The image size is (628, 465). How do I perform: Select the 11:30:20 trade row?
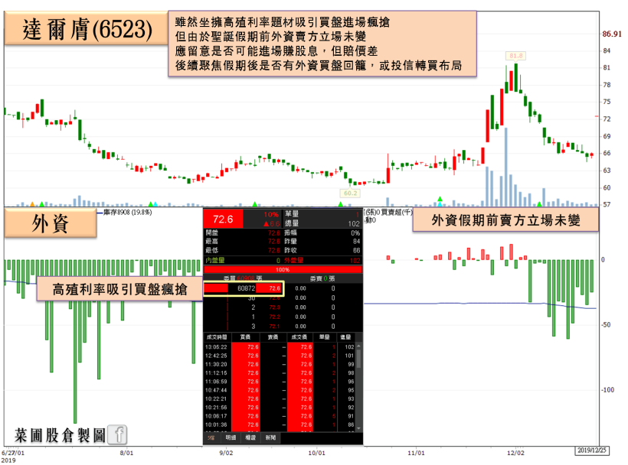[280, 364]
